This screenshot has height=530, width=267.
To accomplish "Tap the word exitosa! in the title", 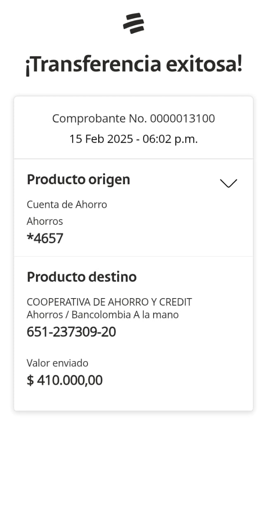I will pyautogui.click(x=204, y=65).
